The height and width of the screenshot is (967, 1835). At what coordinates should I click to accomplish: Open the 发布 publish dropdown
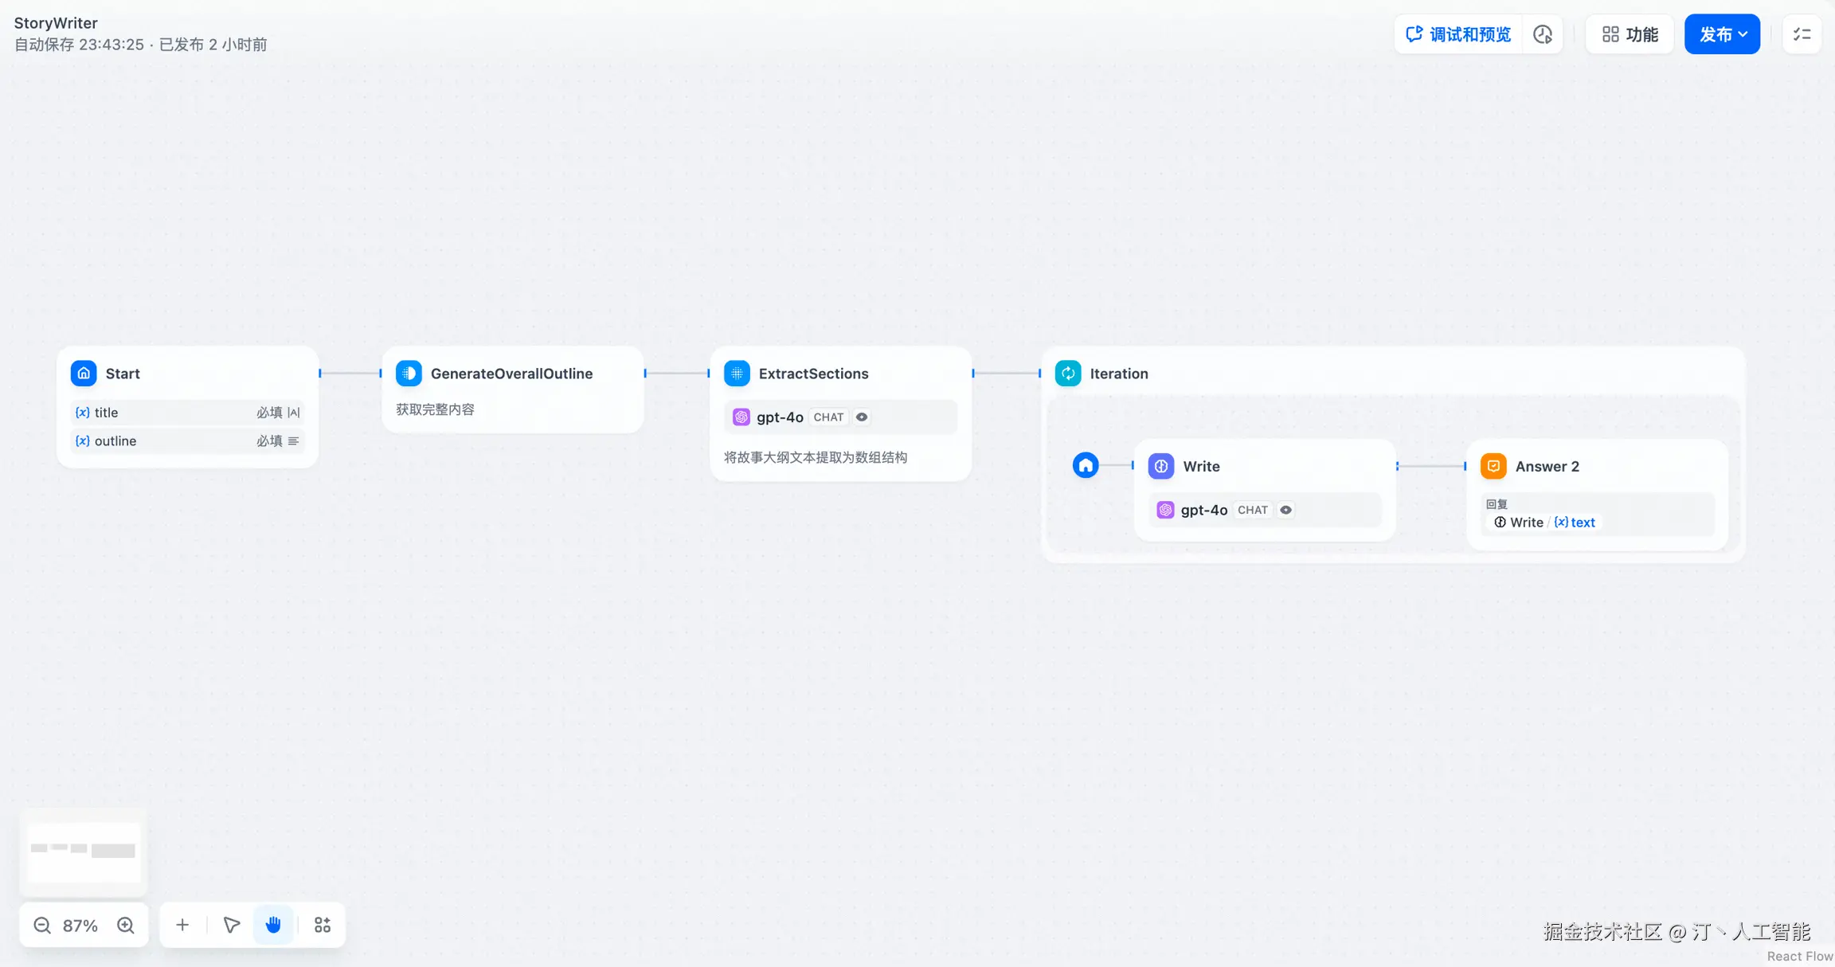pos(1722,34)
